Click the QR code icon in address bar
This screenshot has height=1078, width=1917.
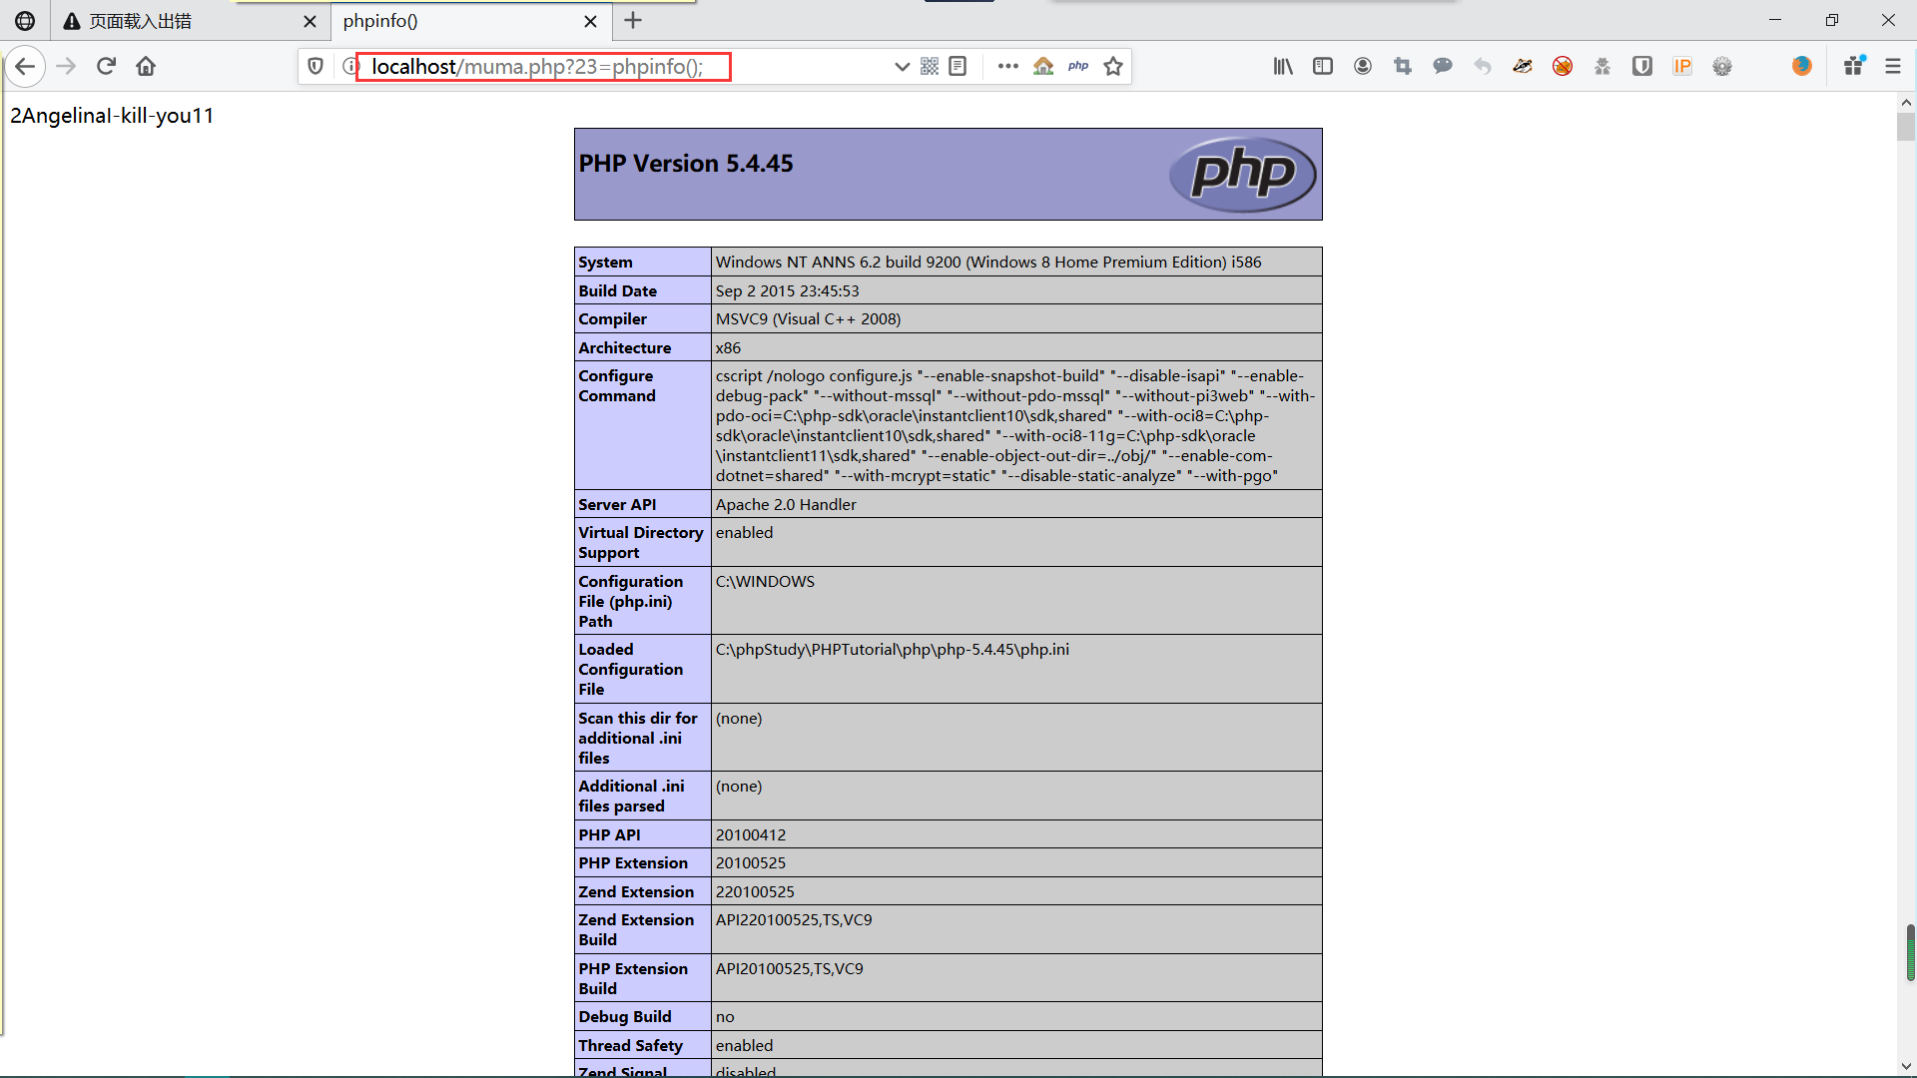pyautogui.click(x=930, y=66)
